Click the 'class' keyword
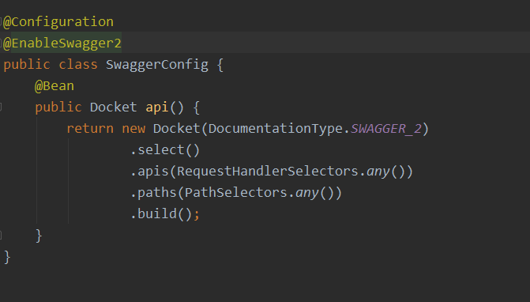 78,65
